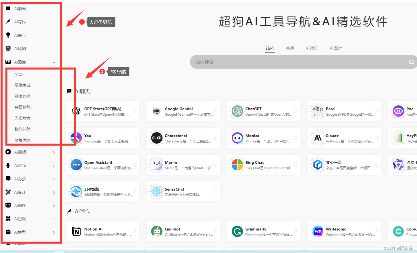Click the AI视频 play icon in sidebar
The width and height of the screenshot is (417, 253).
[x=8, y=152]
